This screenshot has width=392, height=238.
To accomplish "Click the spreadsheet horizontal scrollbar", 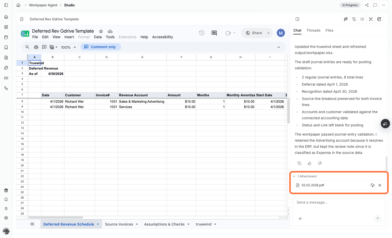I will [56, 217].
